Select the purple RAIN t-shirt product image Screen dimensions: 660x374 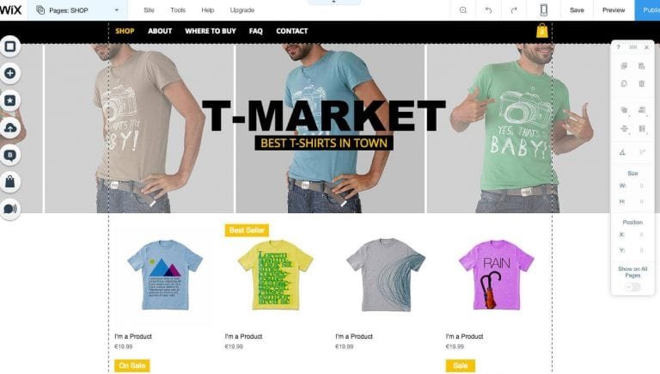[x=496, y=274]
